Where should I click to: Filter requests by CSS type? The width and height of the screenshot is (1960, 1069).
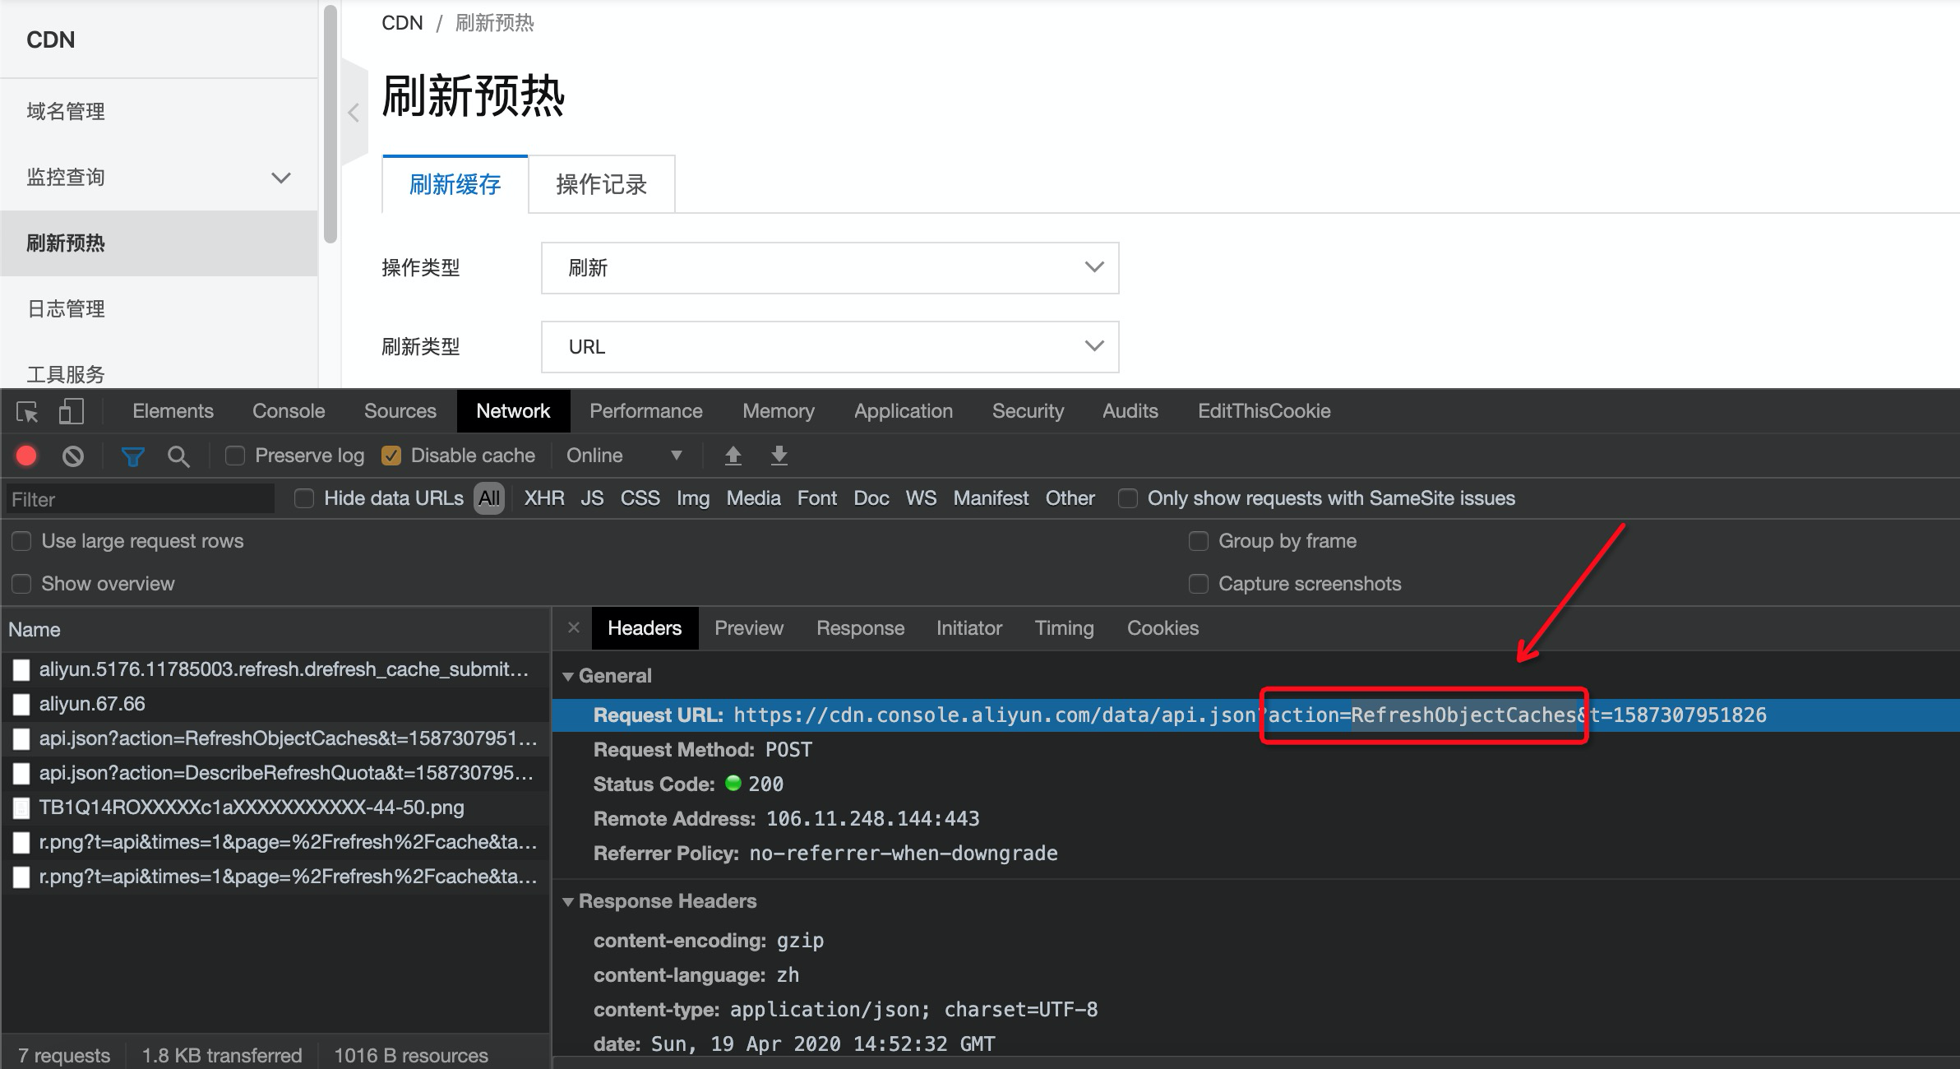click(x=640, y=498)
